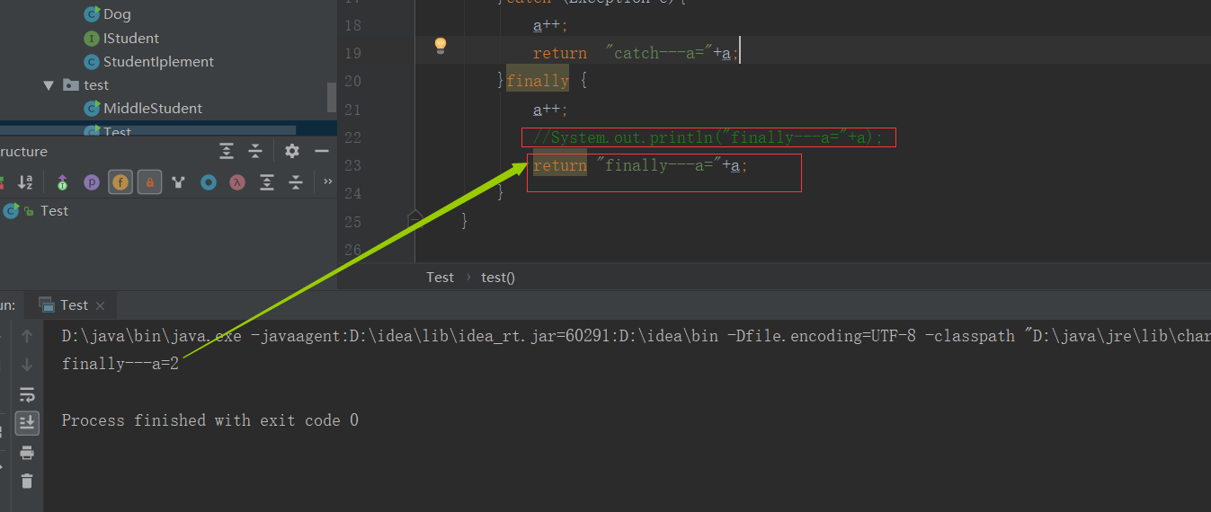Open MiddleStudent class in project tree
Image resolution: width=1211 pixels, height=512 pixels.
153,108
